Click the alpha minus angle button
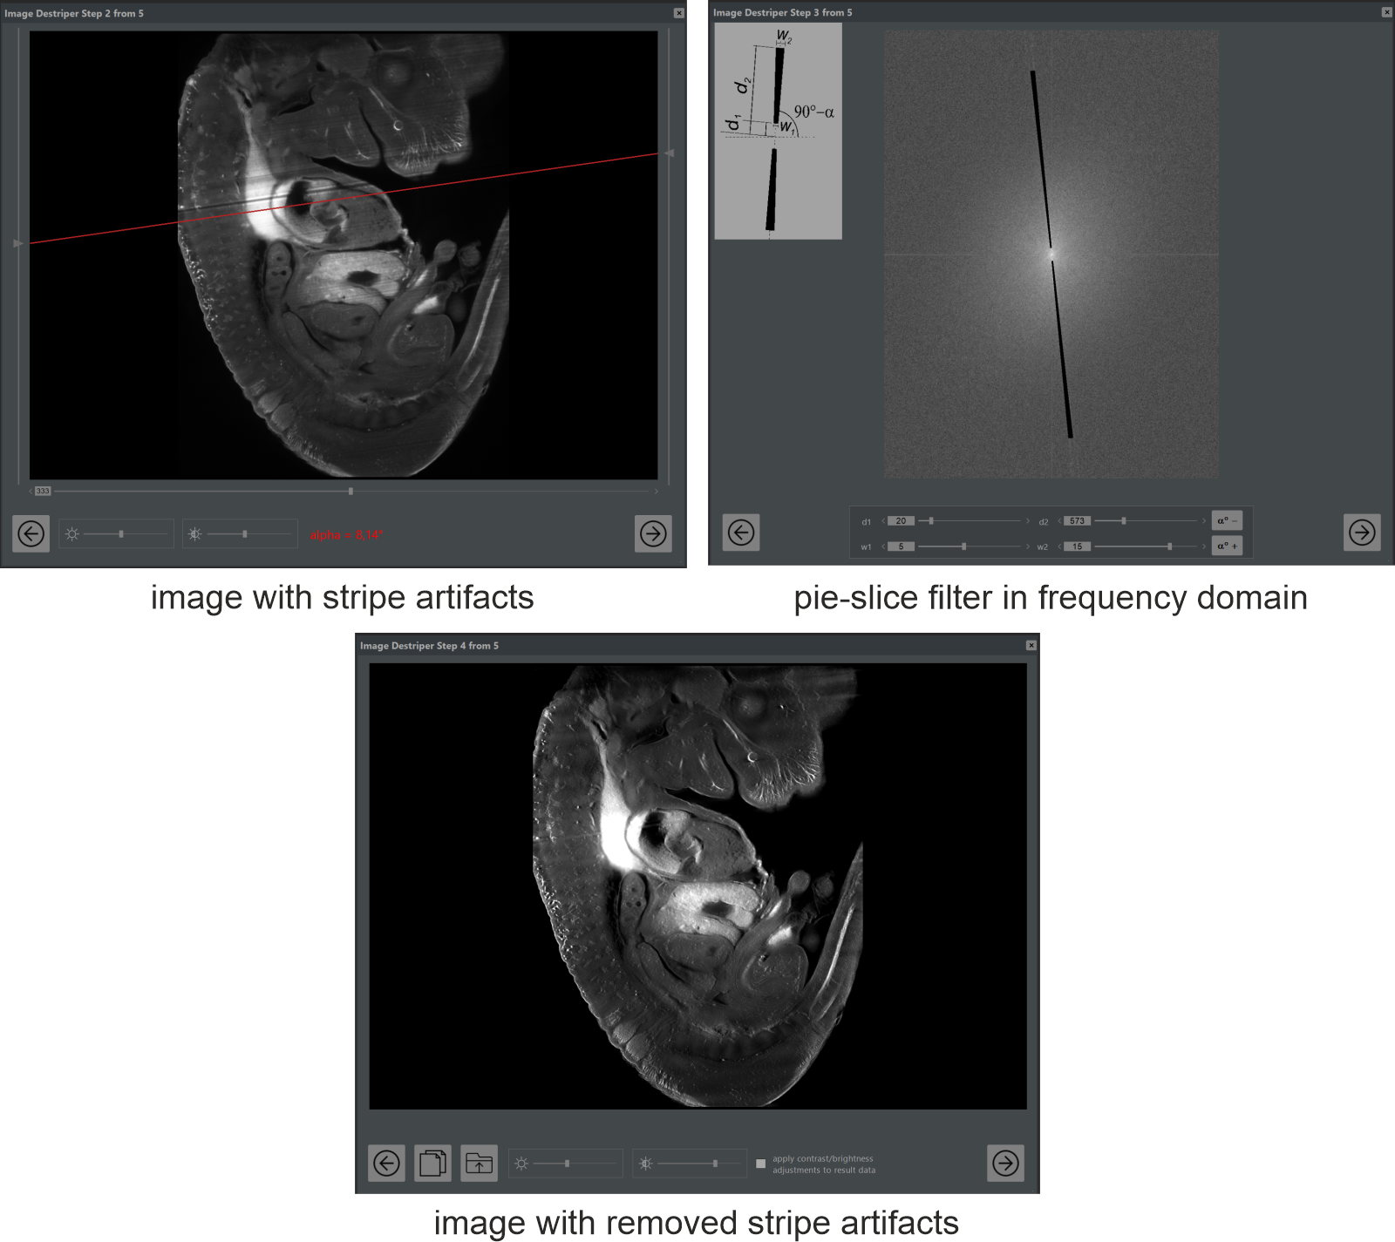1395x1242 pixels. coord(1227,521)
